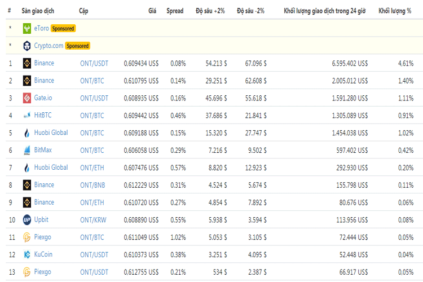
Task: Click the Crypto.com logo icon
Action: tap(27, 46)
